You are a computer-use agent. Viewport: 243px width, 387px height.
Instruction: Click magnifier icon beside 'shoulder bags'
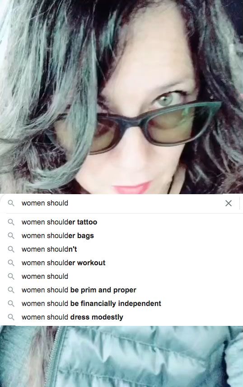[11, 235]
